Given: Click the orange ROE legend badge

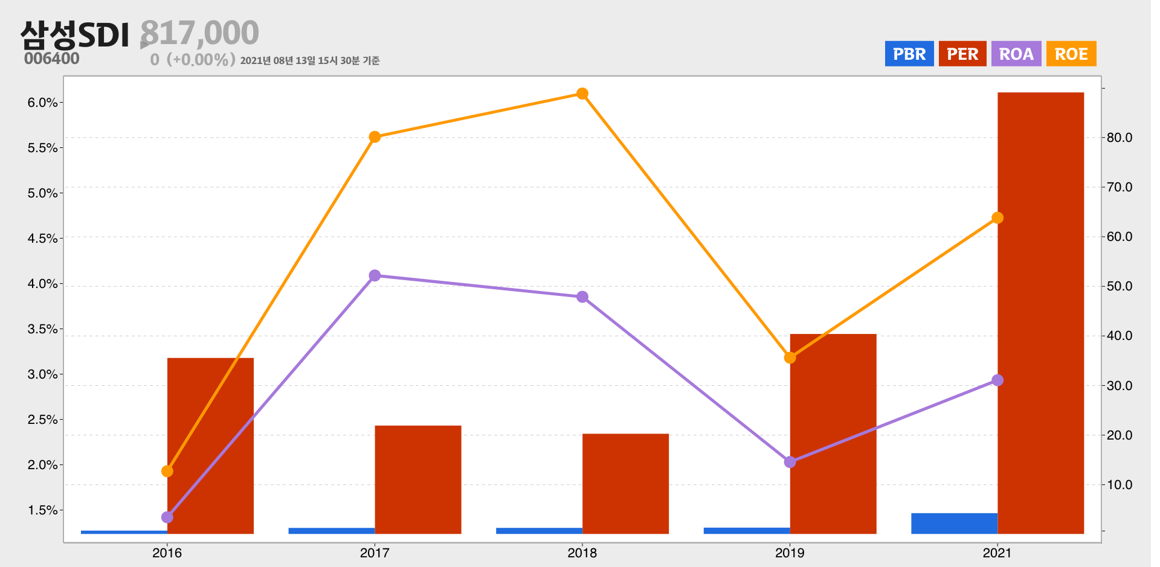Looking at the screenshot, I should coord(1071,54).
